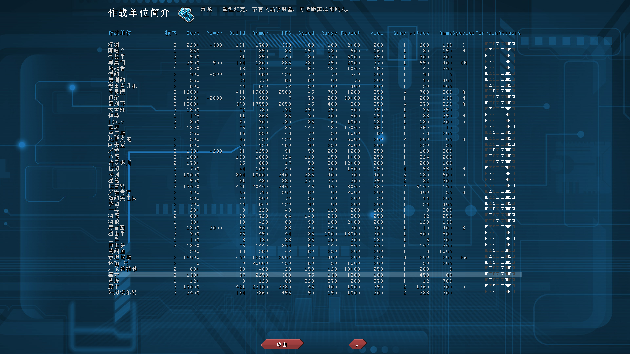Select the 挑战者 unit row
630x354 pixels.
(x=315, y=69)
